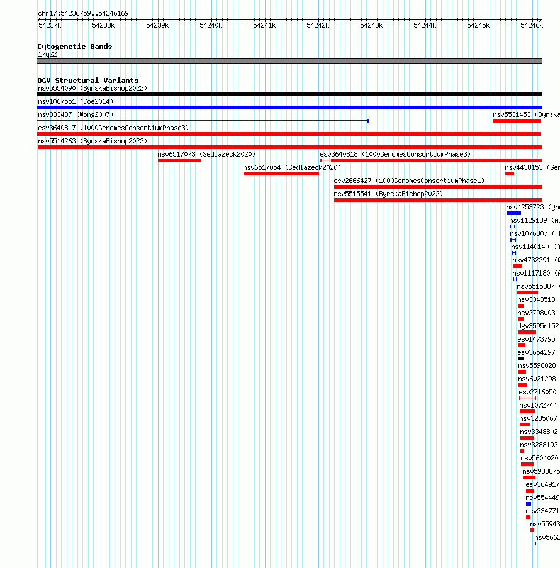Screen dimensions: 560x568
Task: Click the esv2716050 variant label
Action: click(x=537, y=393)
